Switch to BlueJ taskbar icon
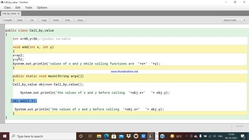 tap(151, 136)
